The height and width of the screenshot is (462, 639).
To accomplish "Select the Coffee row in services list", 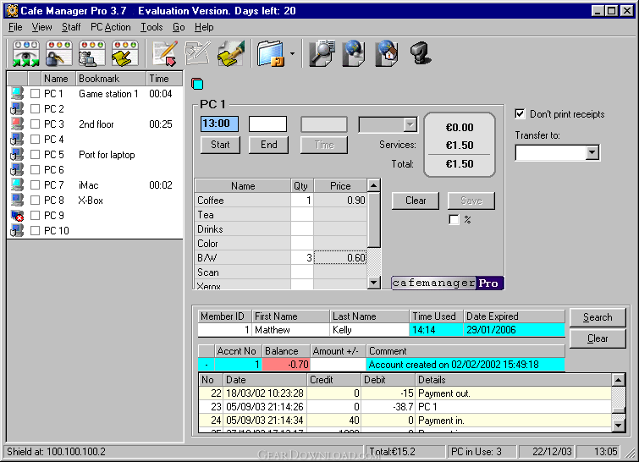I will pyautogui.click(x=281, y=201).
